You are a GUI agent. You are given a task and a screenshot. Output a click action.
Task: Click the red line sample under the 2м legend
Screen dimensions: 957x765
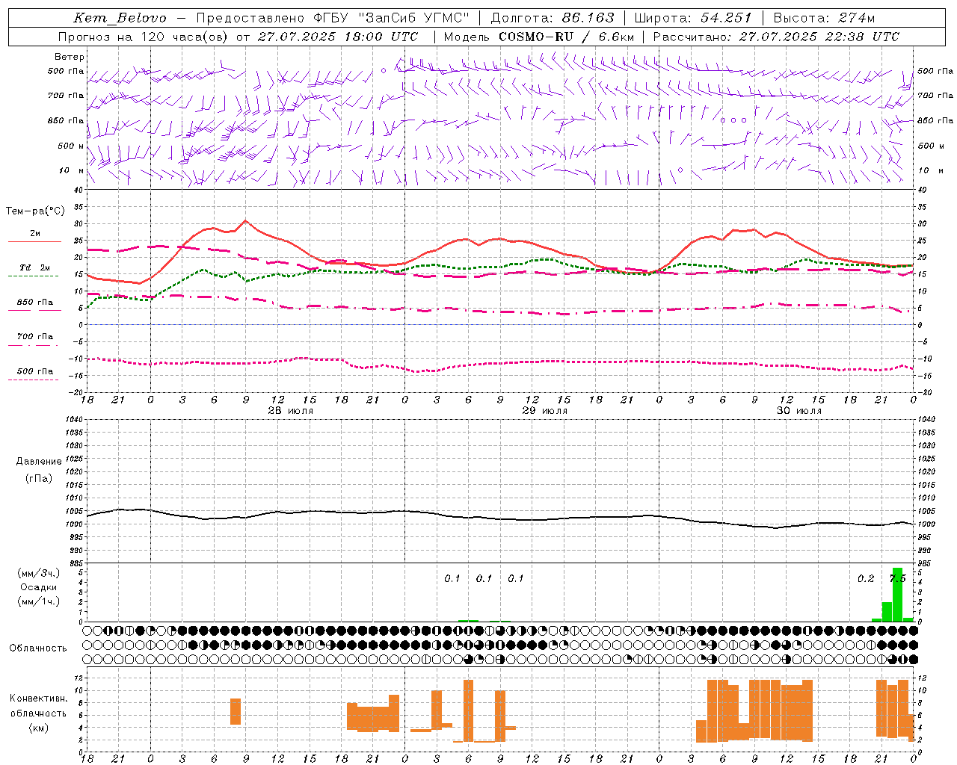point(34,242)
